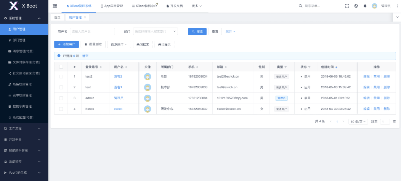Open 数据字典管理 in sidebar
401x181 pixels.
pos(24,107)
